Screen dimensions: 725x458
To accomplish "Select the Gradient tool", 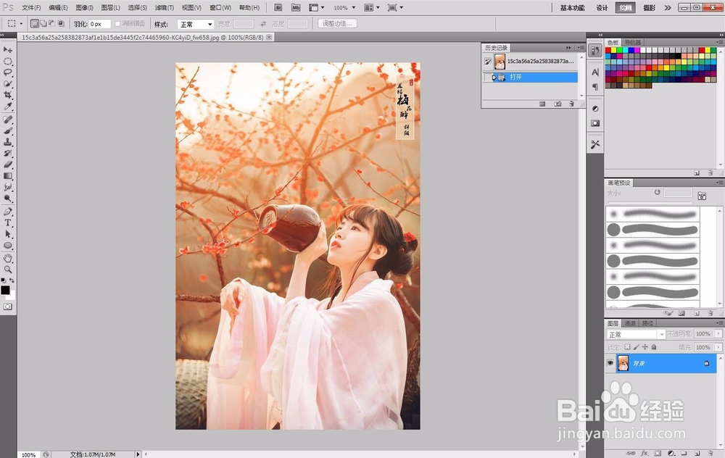I will click(x=8, y=175).
